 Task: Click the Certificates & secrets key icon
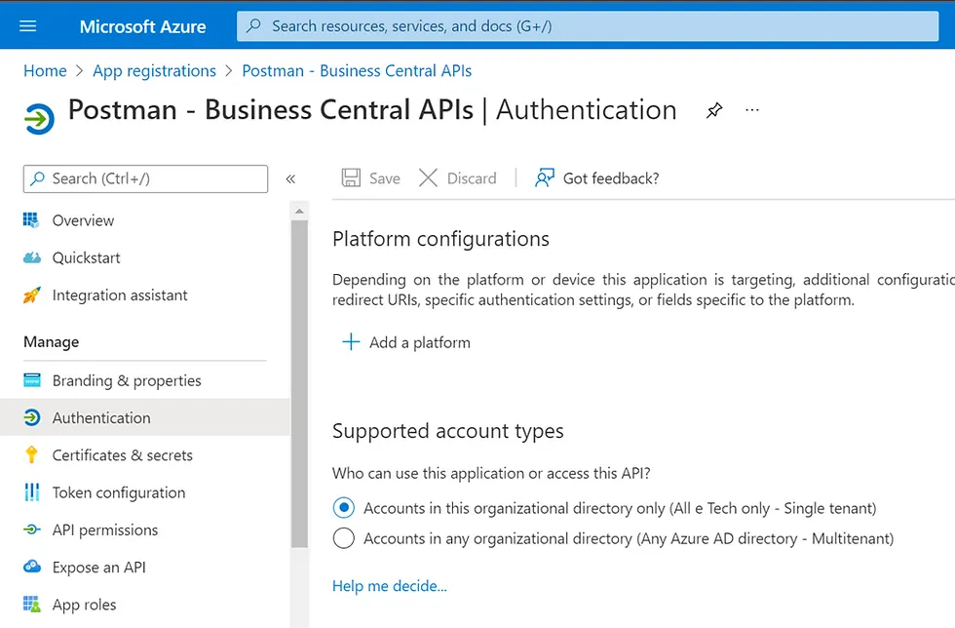[31, 454]
